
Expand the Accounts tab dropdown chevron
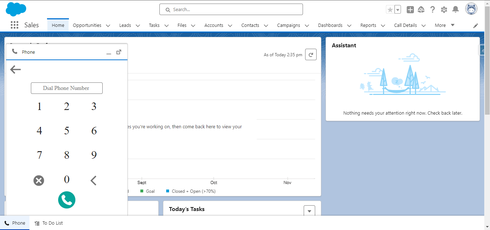point(230,25)
